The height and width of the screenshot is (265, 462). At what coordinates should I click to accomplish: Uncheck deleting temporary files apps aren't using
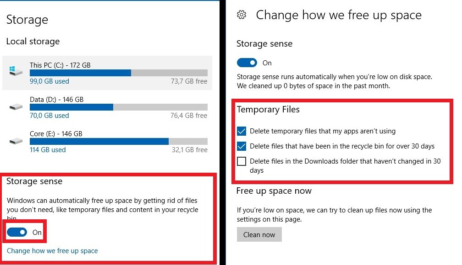click(242, 131)
